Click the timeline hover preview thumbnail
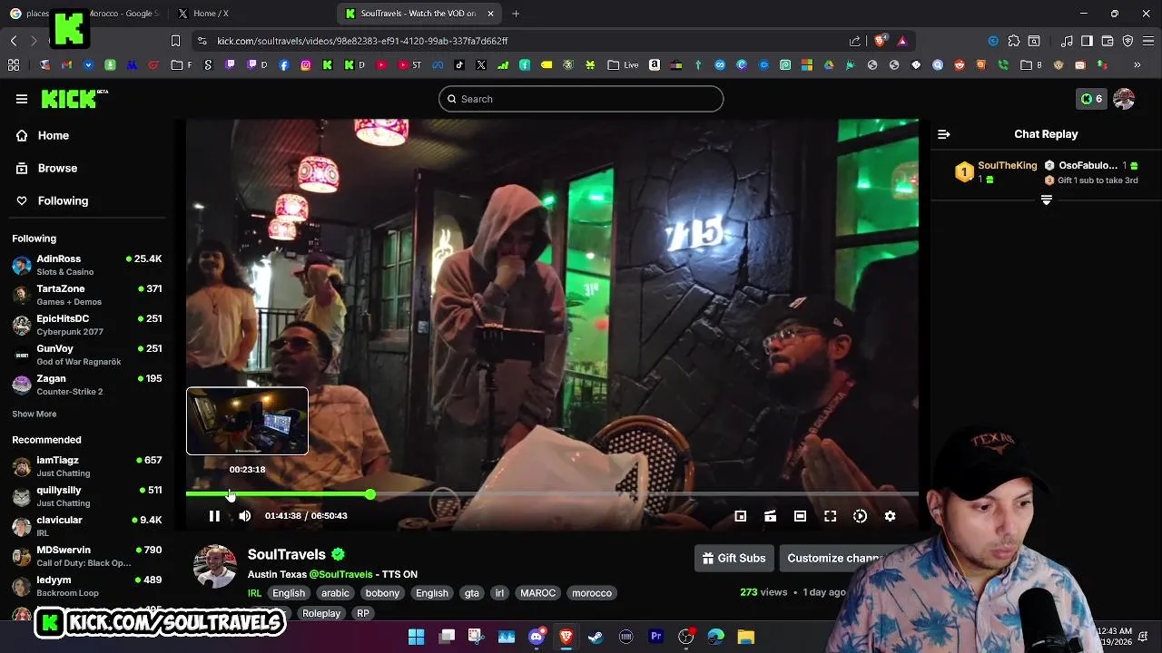1162x653 pixels. click(247, 421)
